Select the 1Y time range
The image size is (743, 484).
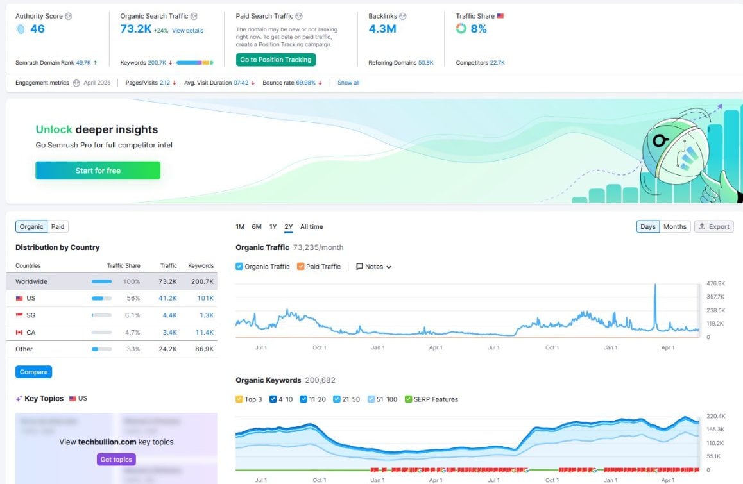273,226
